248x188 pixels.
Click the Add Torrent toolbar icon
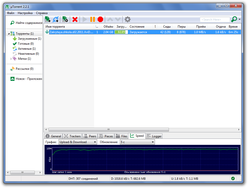[48, 19]
